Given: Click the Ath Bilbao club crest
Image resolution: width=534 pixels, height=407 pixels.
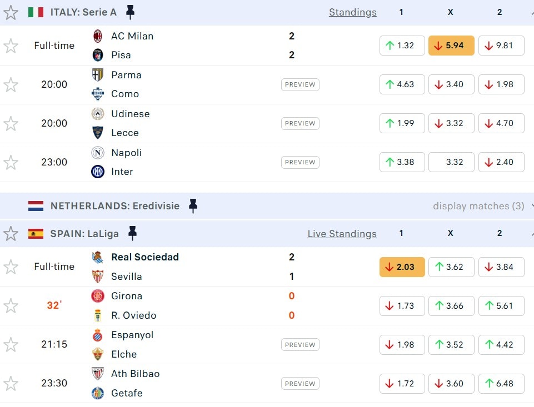Looking at the screenshot, I should coord(98,374).
